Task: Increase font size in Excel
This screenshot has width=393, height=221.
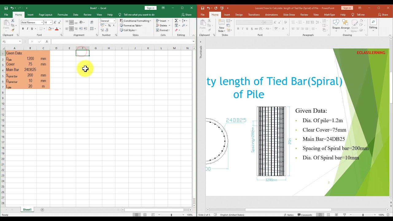Action: coord(56,22)
